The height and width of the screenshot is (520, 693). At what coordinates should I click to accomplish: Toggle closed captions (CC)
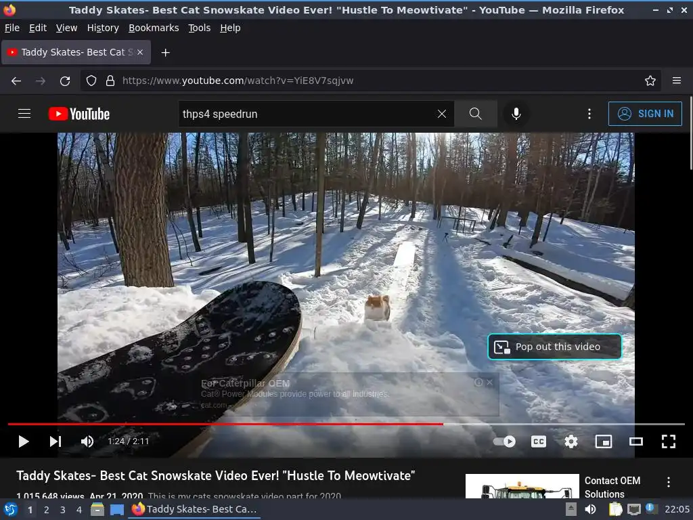tap(538, 441)
